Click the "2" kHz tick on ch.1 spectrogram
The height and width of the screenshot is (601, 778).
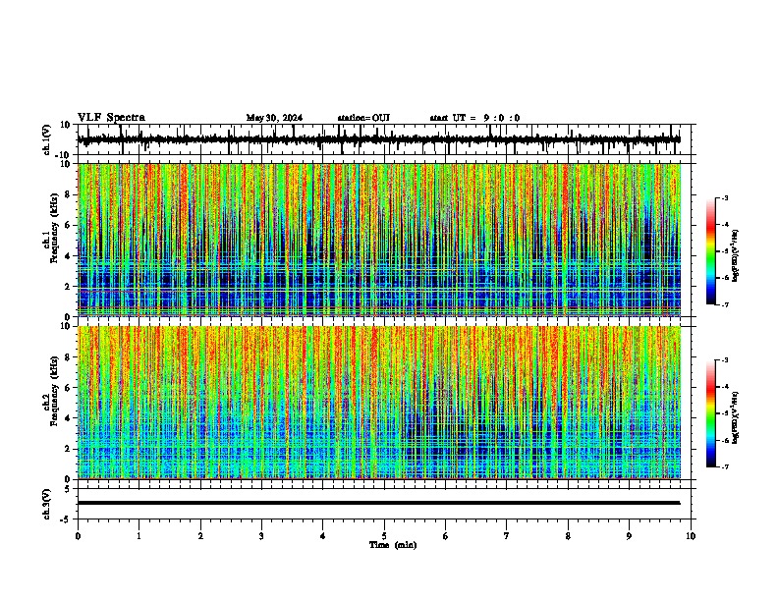(x=68, y=287)
